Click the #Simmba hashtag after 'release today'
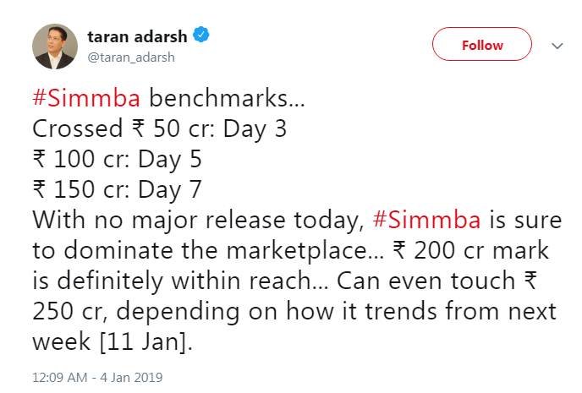 (x=426, y=221)
